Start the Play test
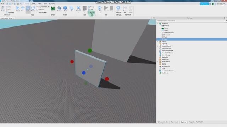Viewport: 227px width, 127px height. (x=100, y=9)
